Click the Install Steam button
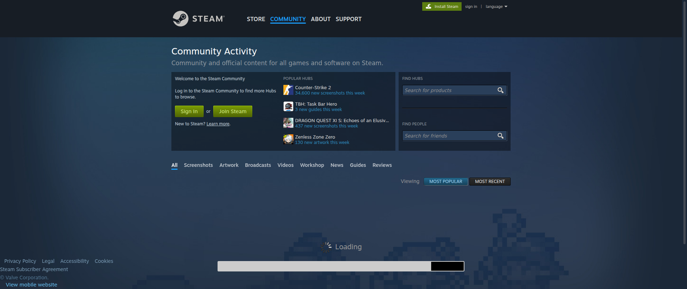This screenshot has height=289, width=687. (x=442, y=6)
